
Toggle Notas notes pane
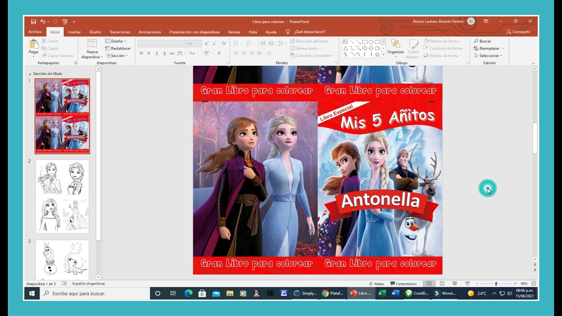pos(376,284)
